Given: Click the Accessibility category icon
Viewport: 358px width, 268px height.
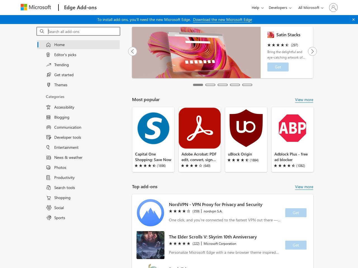Looking at the screenshot, I should [x=48, y=107].
